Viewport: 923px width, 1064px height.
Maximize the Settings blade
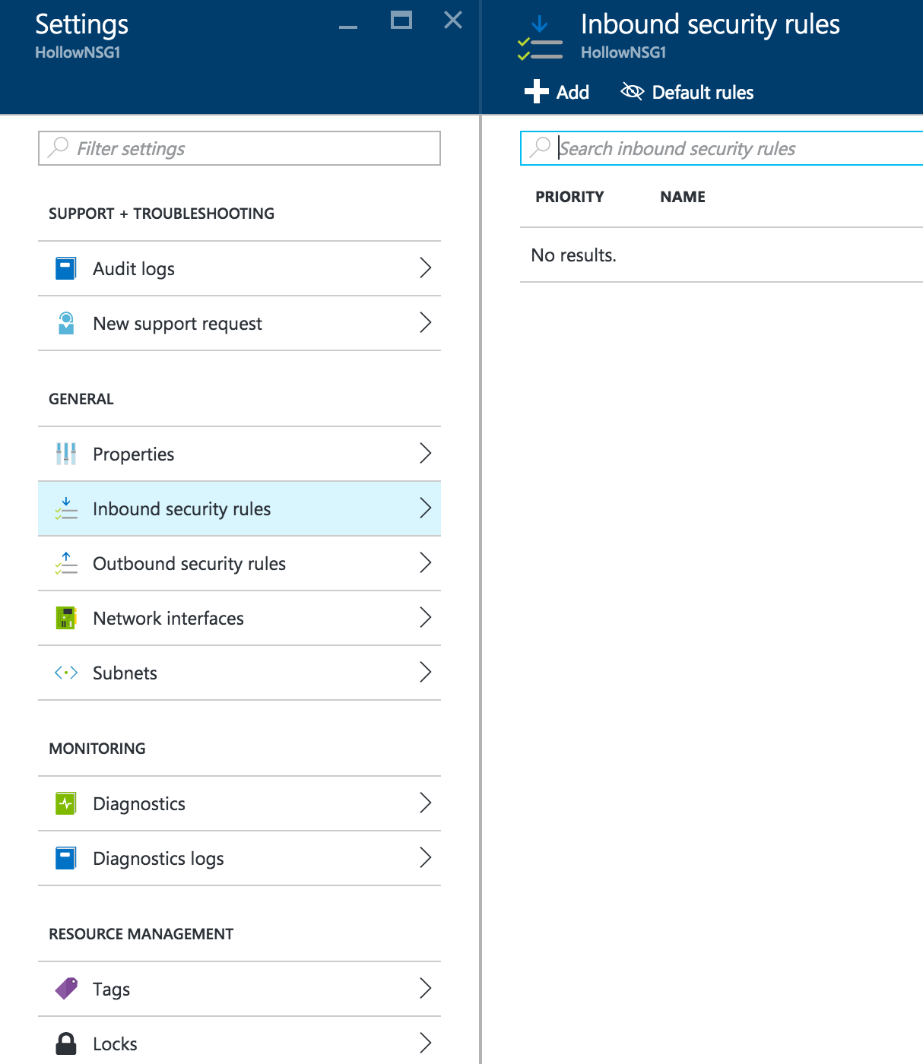401,21
